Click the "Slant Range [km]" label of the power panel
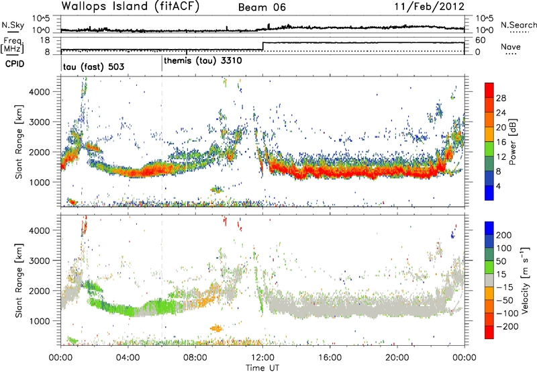Screen dimensions: 537x372 [19, 142]
